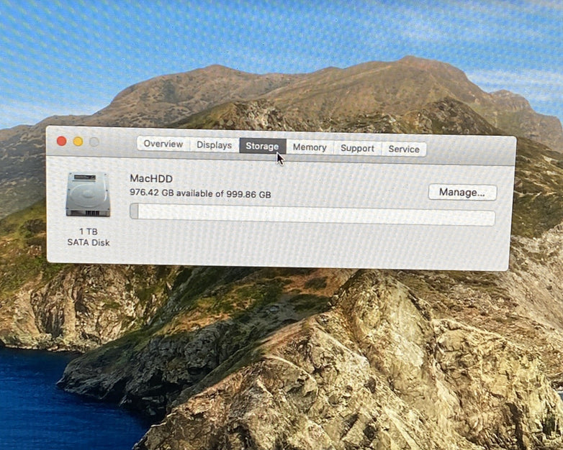Click the grayed-out zoom window button
Screen dimensions: 563x450
click(94, 142)
